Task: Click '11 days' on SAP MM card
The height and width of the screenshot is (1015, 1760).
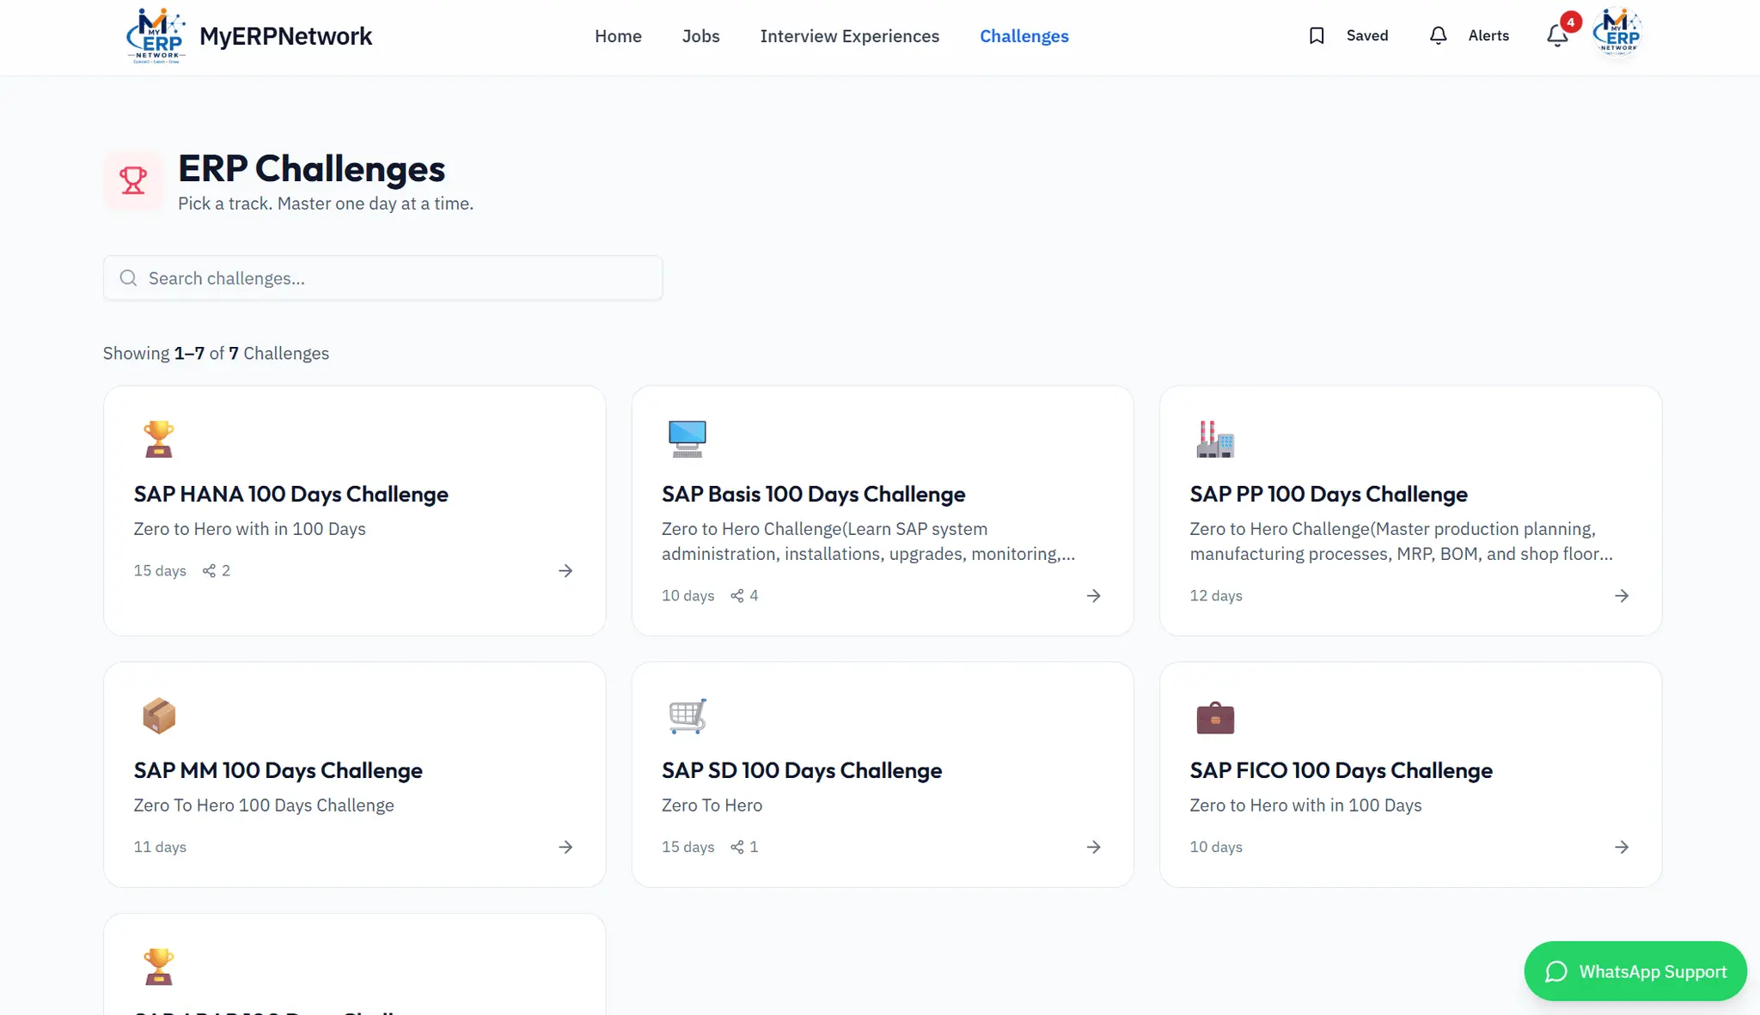Action: [x=160, y=848]
